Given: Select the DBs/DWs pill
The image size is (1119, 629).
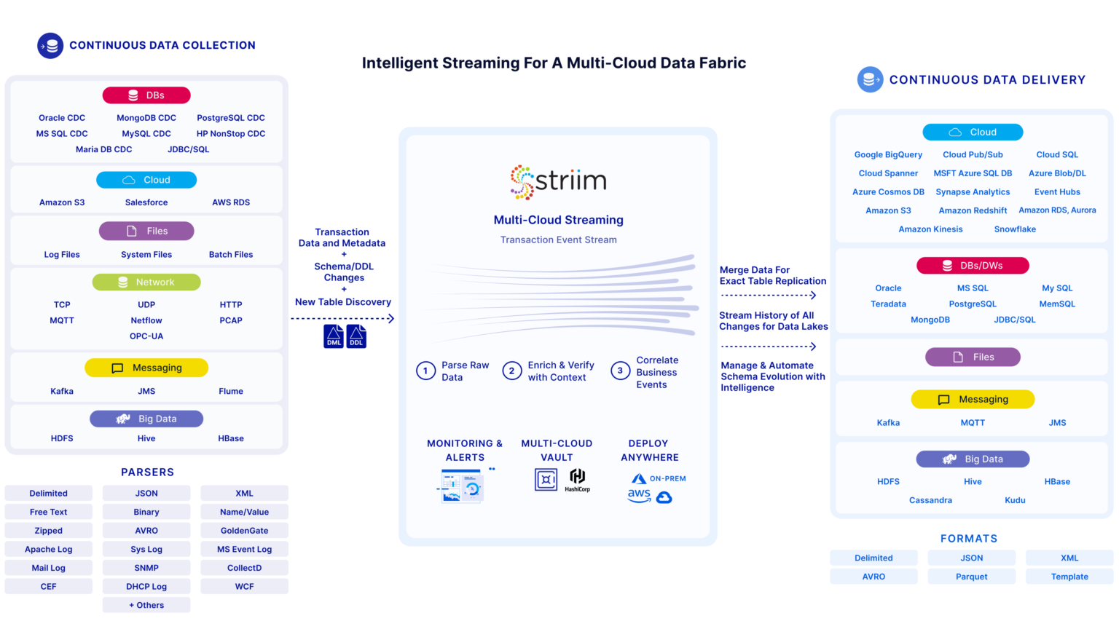Looking at the screenshot, I should (973, 266).
